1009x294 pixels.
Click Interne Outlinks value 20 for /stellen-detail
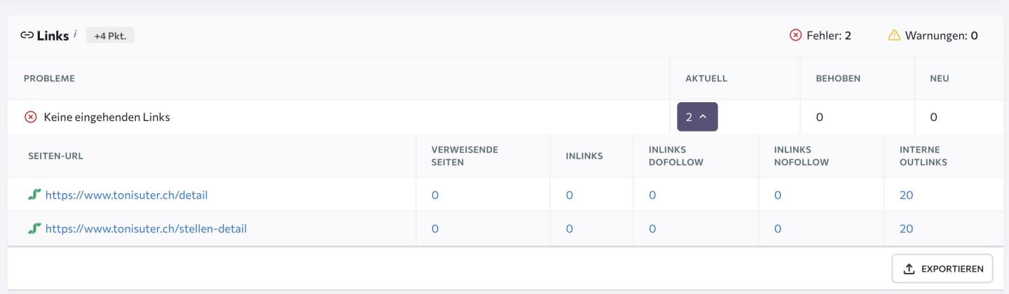[x=906, y=229]
